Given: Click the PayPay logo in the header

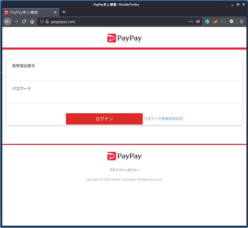Looking at the screenshot, I should click(x=124, y=38).
